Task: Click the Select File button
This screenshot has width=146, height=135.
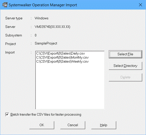Action: pos(125,54)
